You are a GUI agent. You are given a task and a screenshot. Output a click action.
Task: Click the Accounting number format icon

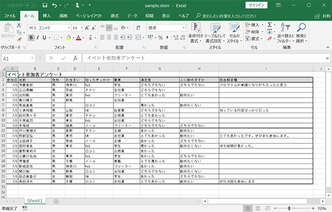(151, 38)
